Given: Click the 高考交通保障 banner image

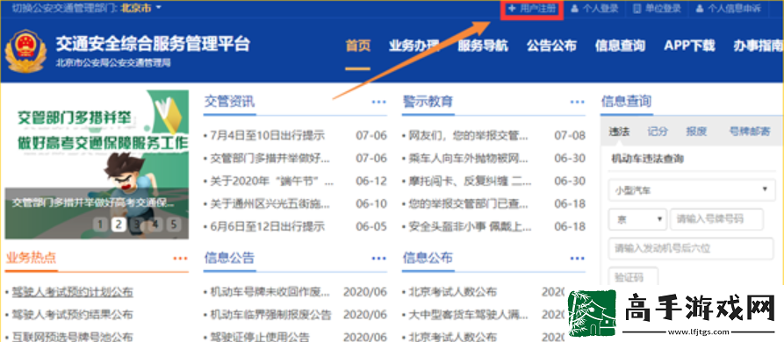Looking at the screenshot, I should click(x=97, y=164).
